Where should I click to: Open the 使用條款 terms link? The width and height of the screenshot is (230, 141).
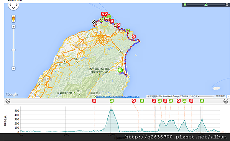click(220, 96)
